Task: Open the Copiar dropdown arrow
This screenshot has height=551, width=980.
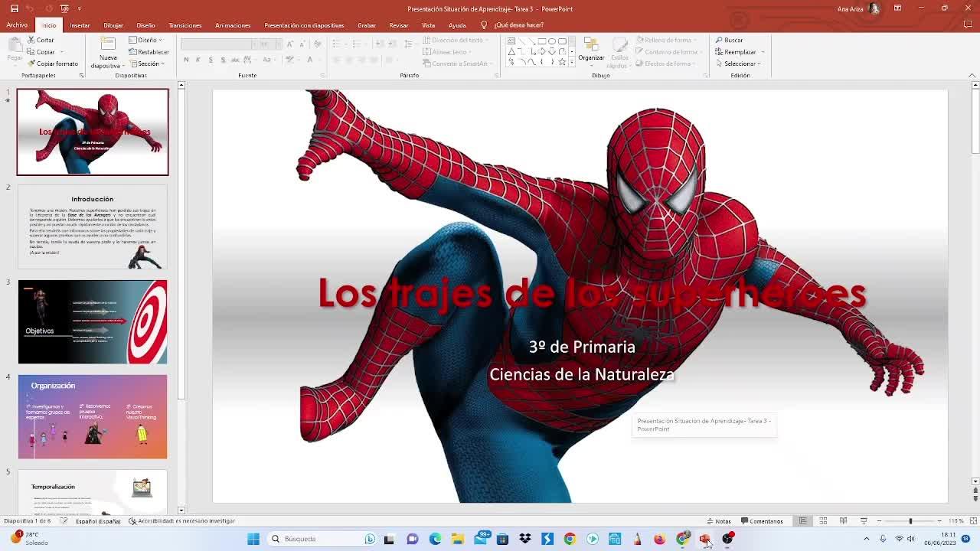Action: point(62,52)
